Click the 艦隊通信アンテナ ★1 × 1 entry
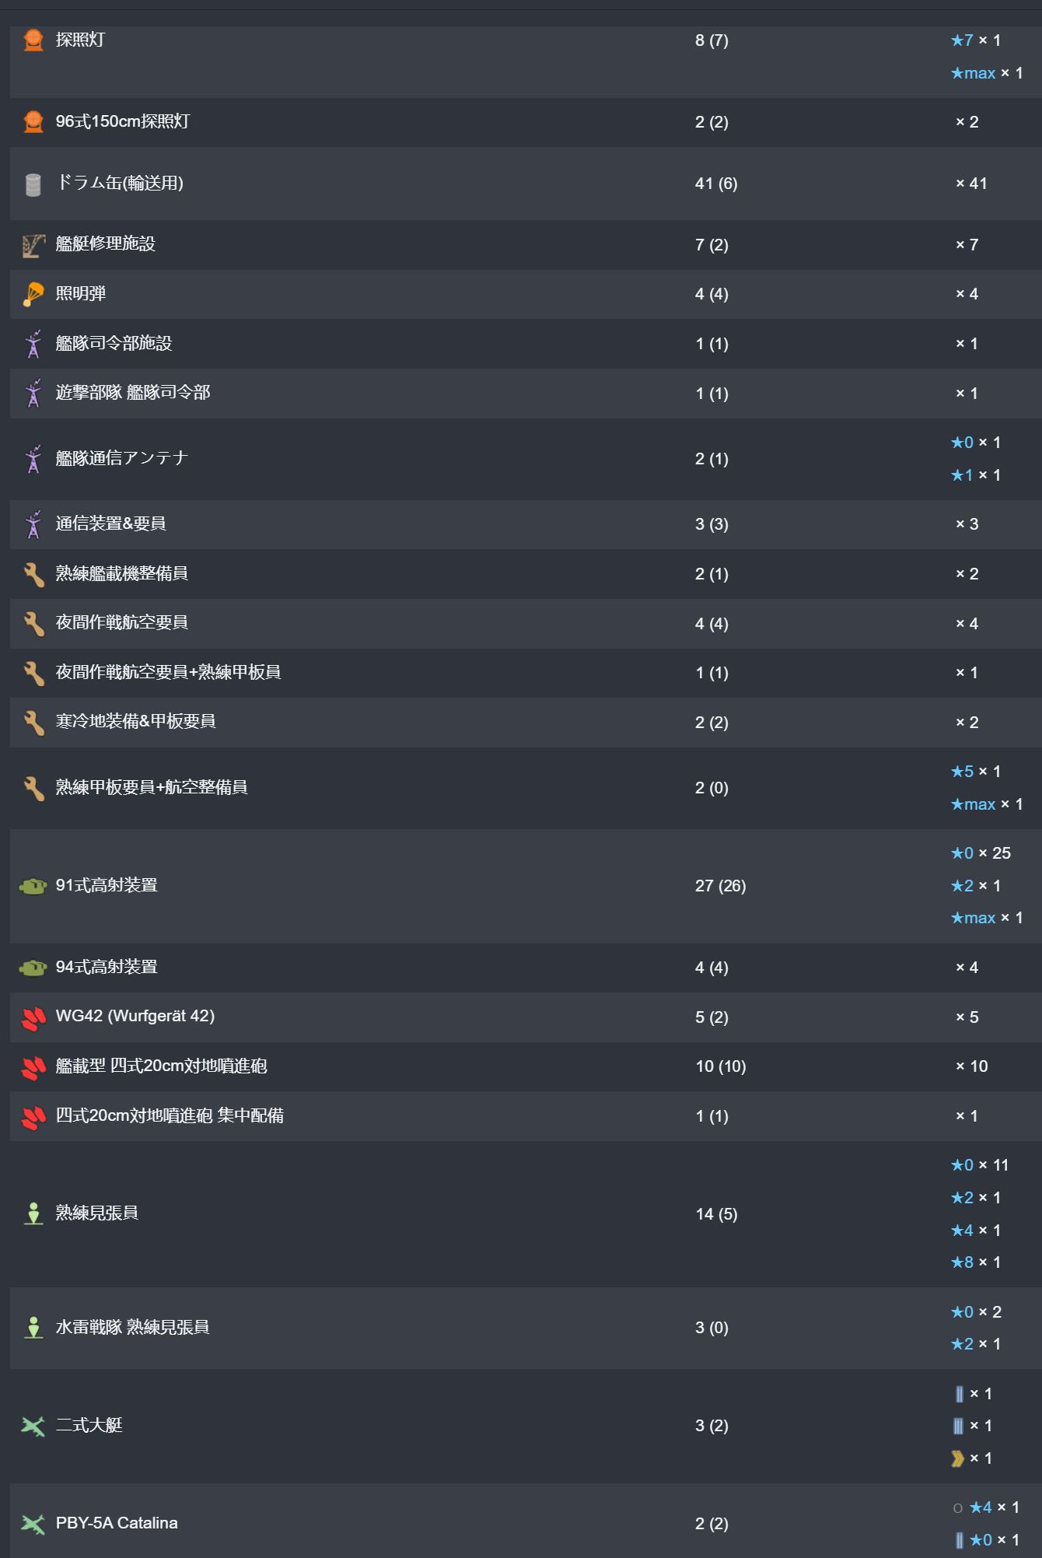This screenshot has height=1558, width=1042. coord(975,475)
